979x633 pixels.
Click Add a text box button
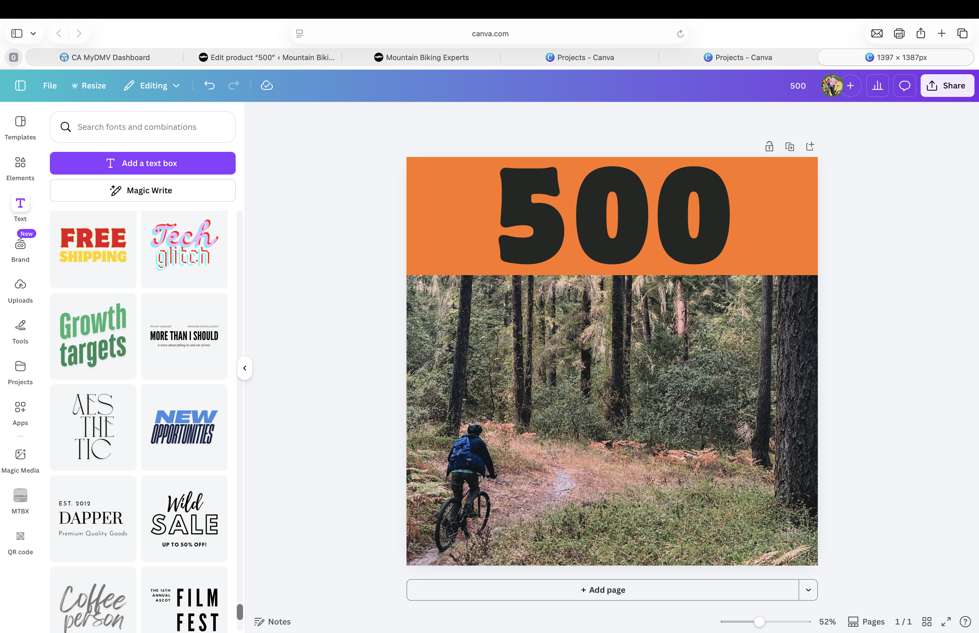click(142, 163)
